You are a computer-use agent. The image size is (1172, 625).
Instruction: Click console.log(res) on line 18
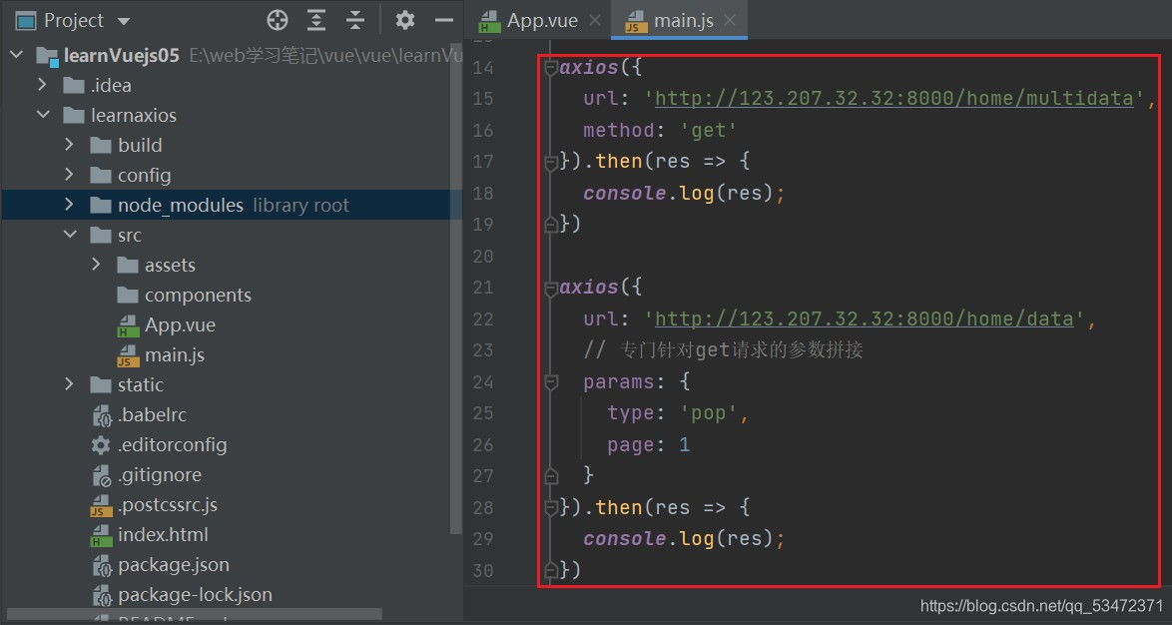pos(677,194)
